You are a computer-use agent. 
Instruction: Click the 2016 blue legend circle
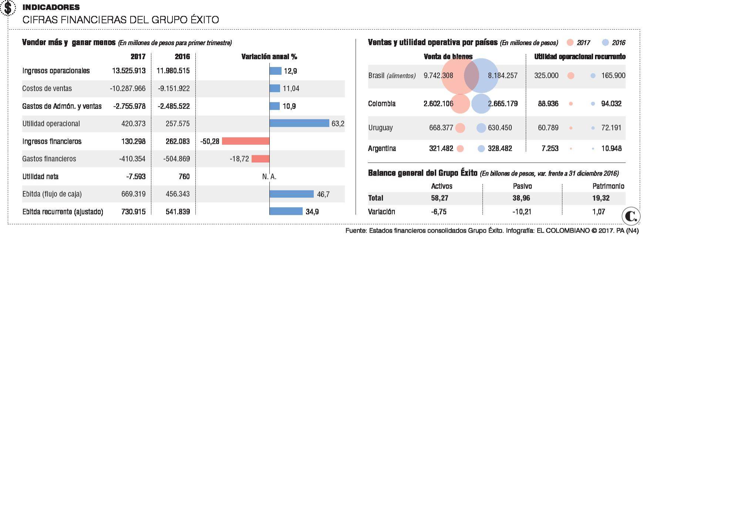pyautogui.click(x=605, y=43)
